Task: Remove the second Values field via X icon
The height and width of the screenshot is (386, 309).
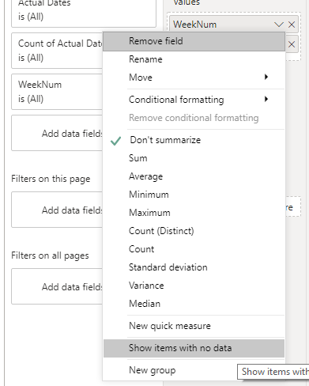Action: [292, 44]
